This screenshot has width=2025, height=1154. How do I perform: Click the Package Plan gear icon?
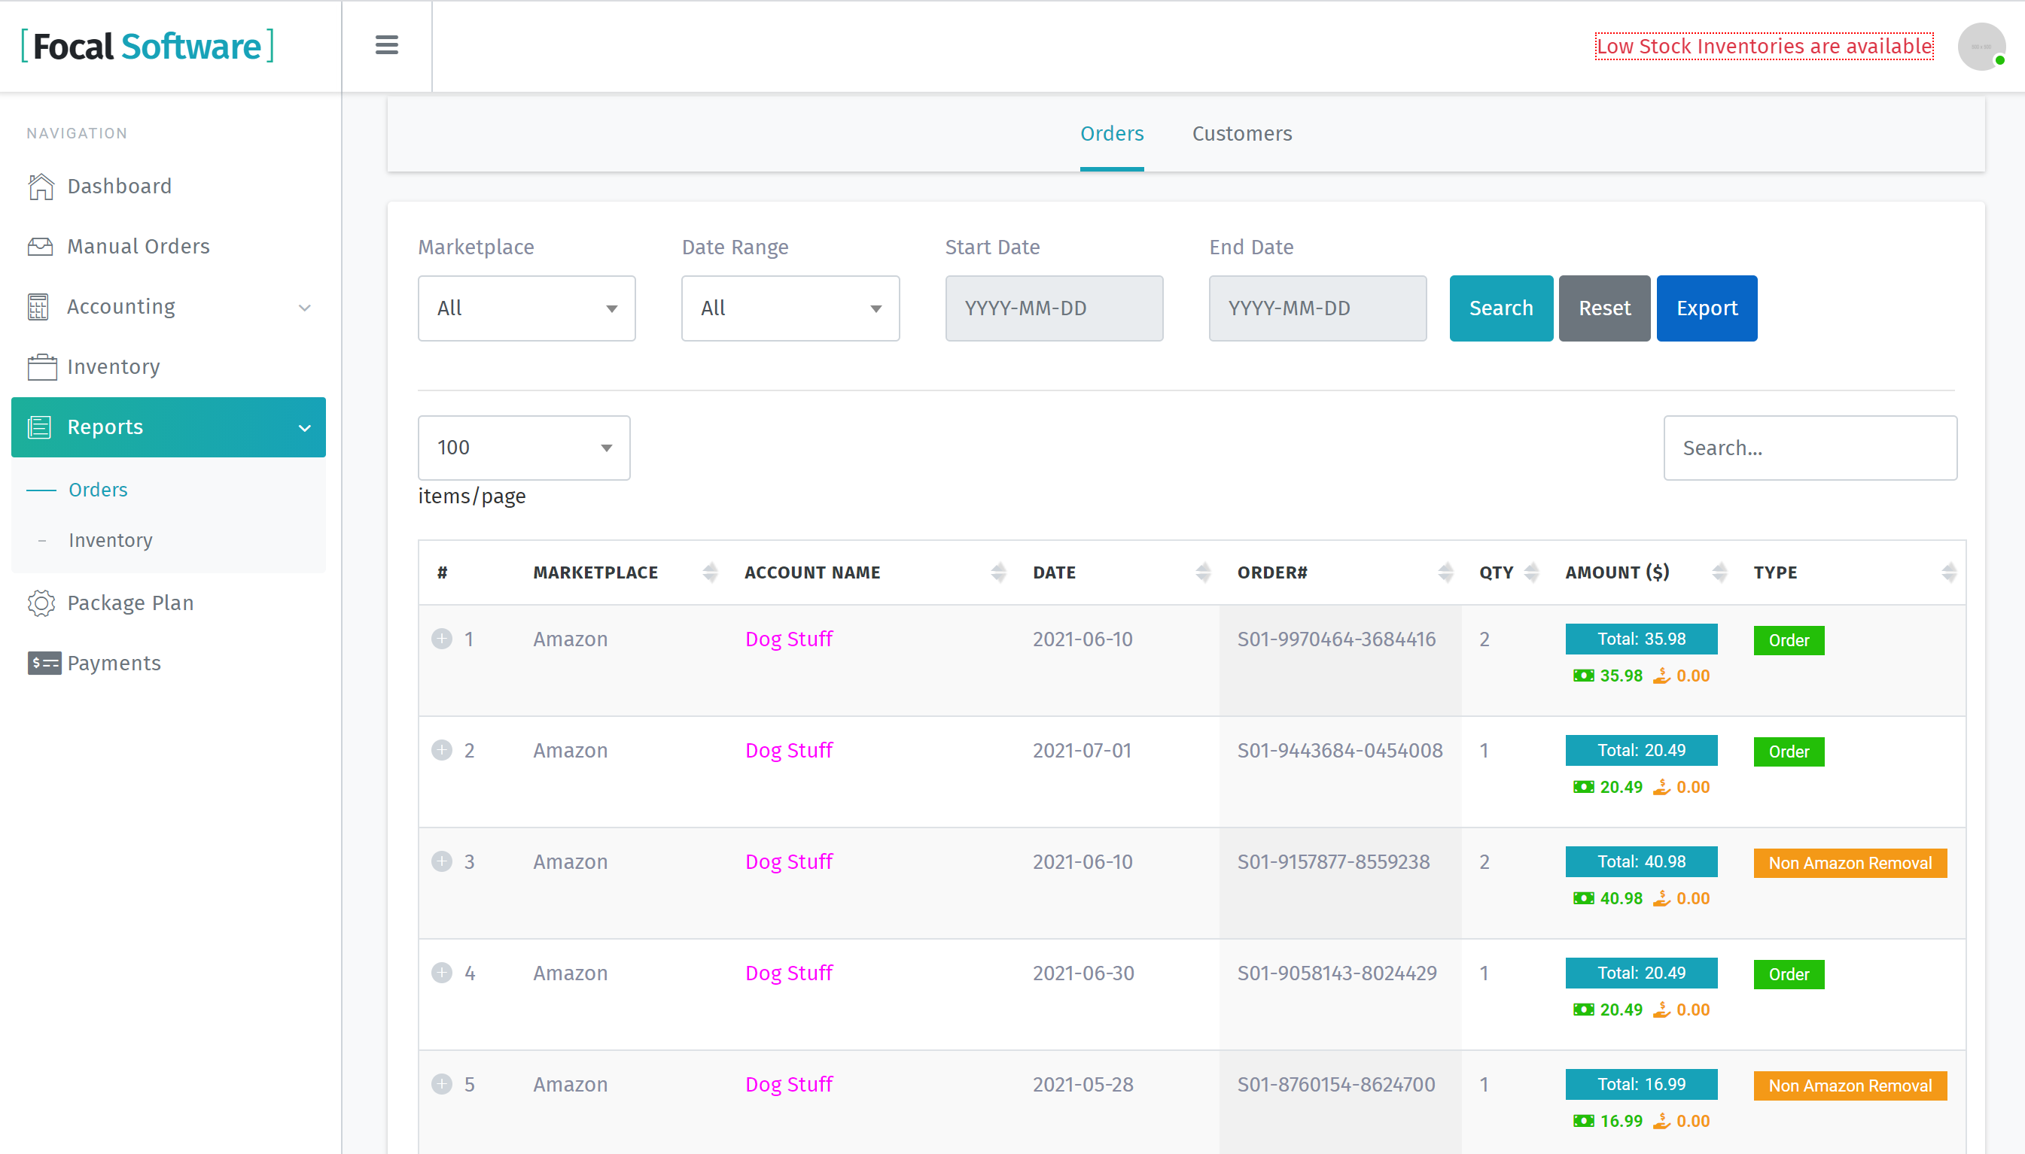(41, 603)
